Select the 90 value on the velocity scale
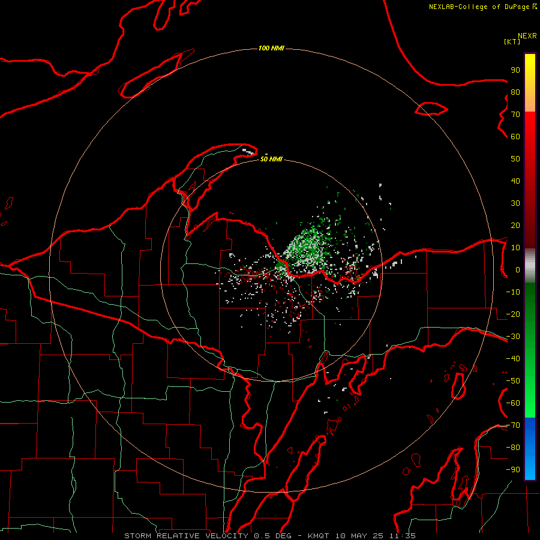 pyautogui.click(x=515, y=70)
